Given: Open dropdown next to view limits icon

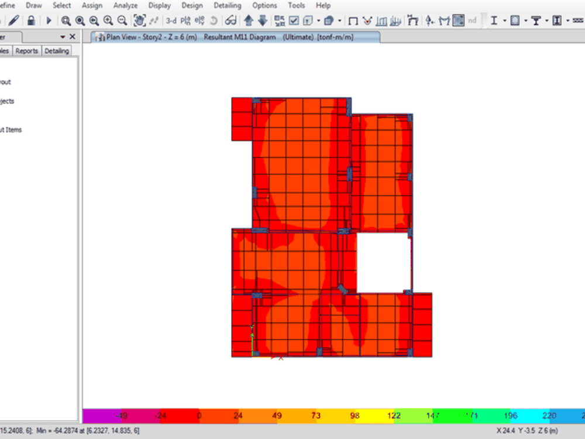Looking at the screenshot, I should click(318, 21).
